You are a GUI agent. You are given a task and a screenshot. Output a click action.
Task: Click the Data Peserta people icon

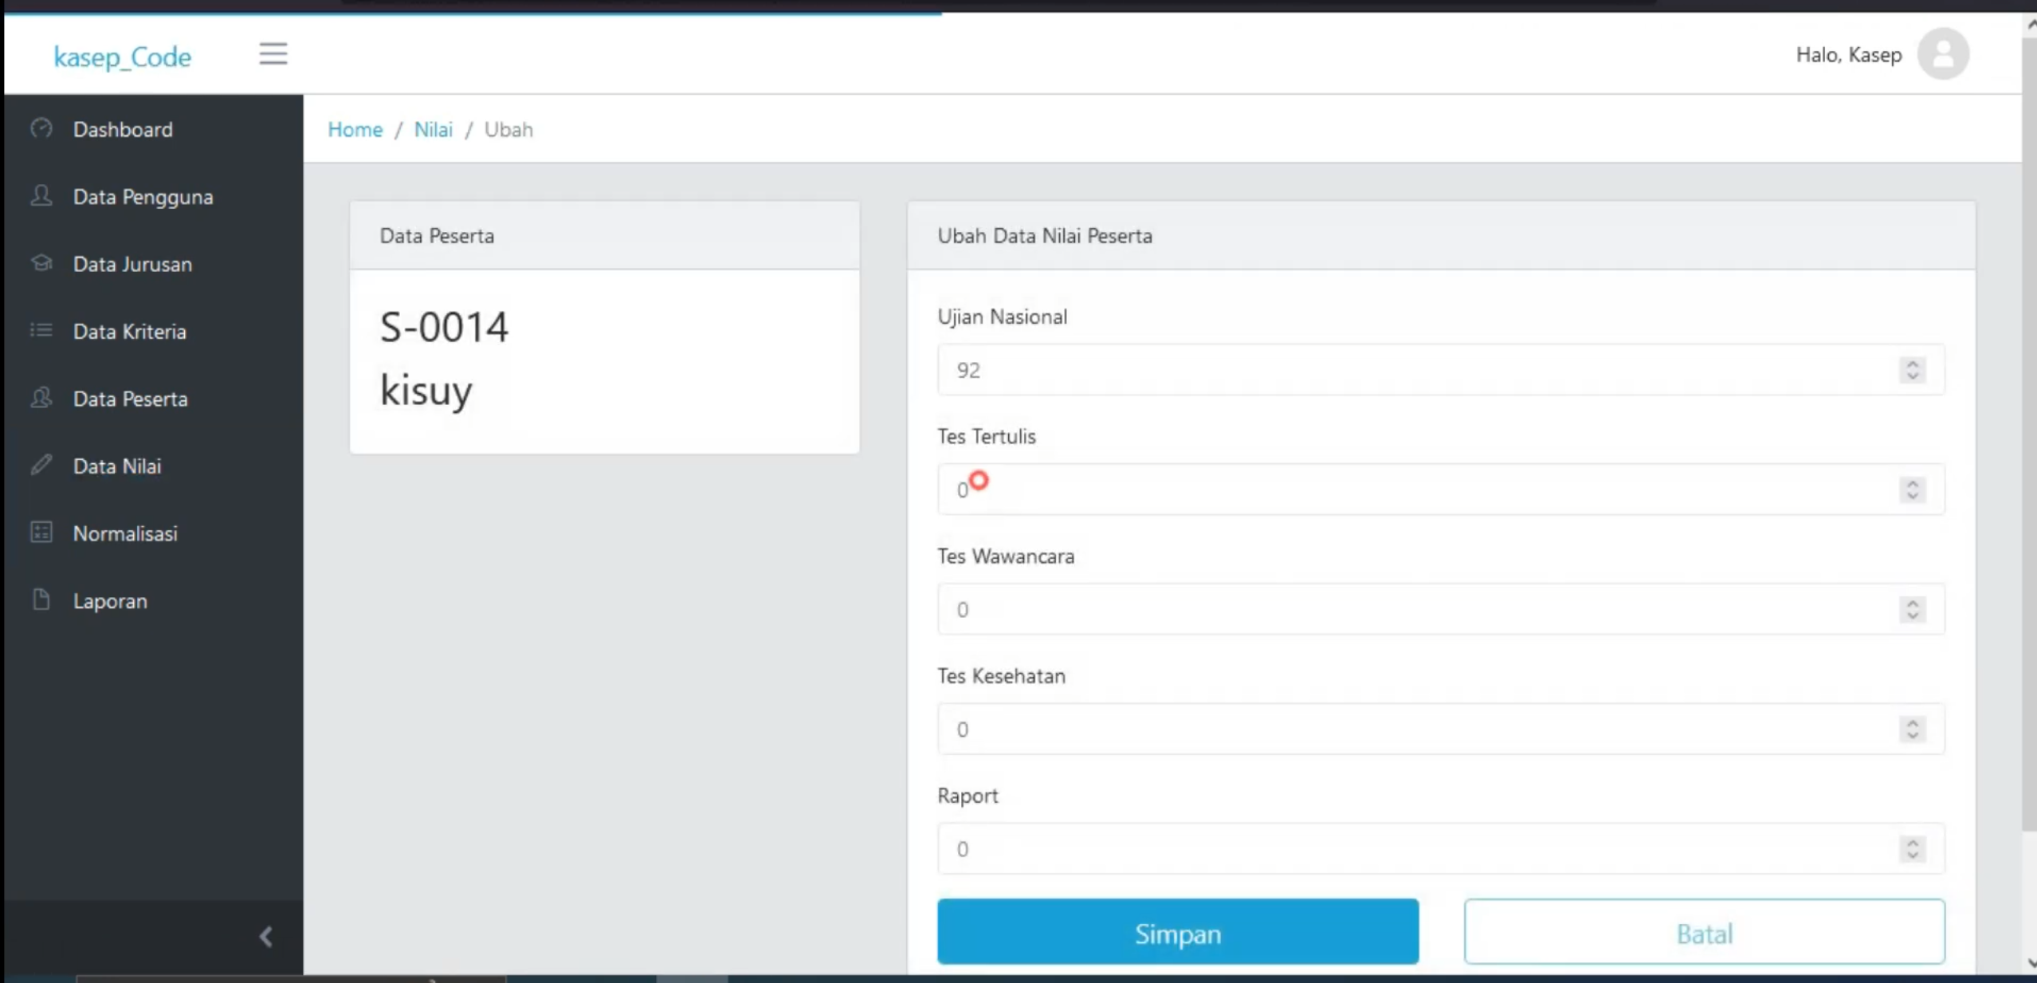[x=41, y=397]
